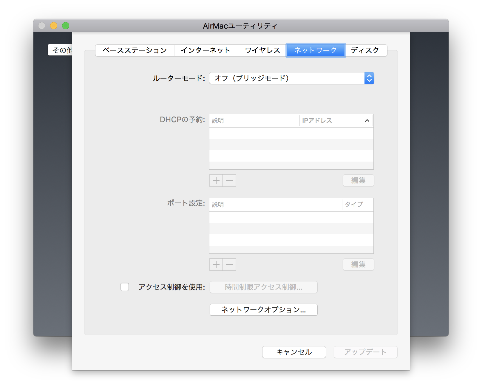The width and height of the screenshot is (482, 384).
Task: Click the 時間制限アクセス制御... button
Action: (x=263, y=287)
